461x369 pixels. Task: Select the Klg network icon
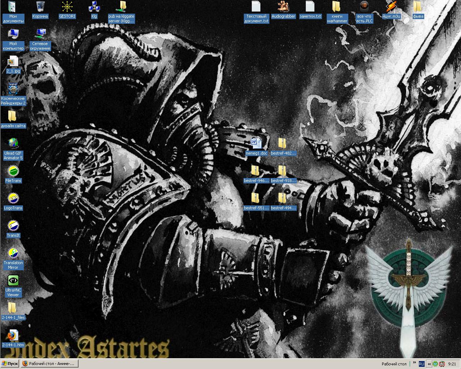(94, 10)
